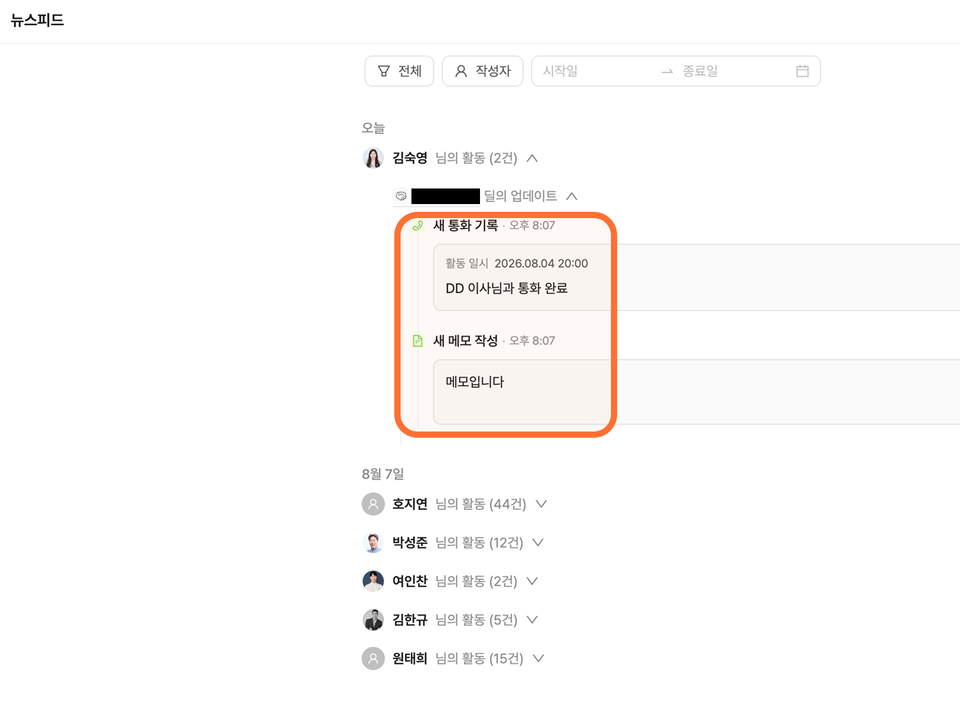
Task: Collapse the 딜의 업데이트 section
Action: click(571, 196)
